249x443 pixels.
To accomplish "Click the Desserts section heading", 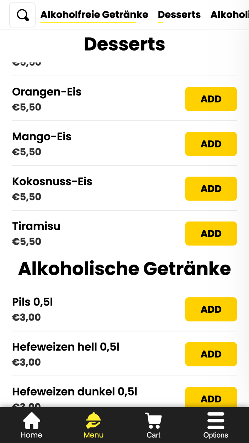I will [124, 44].
